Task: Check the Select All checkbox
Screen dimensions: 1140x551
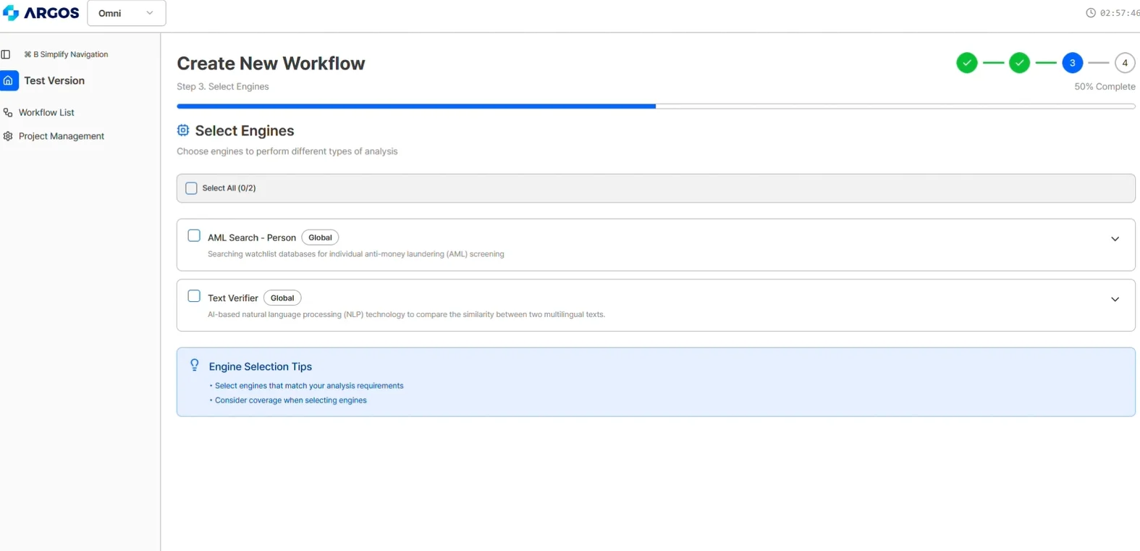Action: point(191,188)
